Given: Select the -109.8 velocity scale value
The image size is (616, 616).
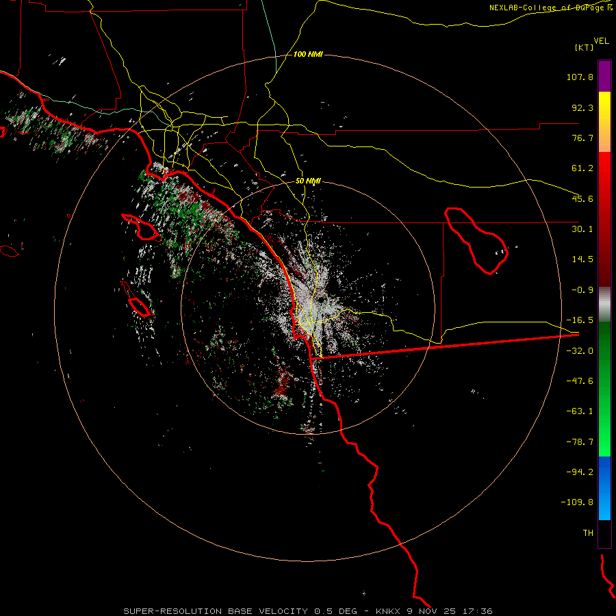Looking at the screenshot, I should click(x=577, y=502).
